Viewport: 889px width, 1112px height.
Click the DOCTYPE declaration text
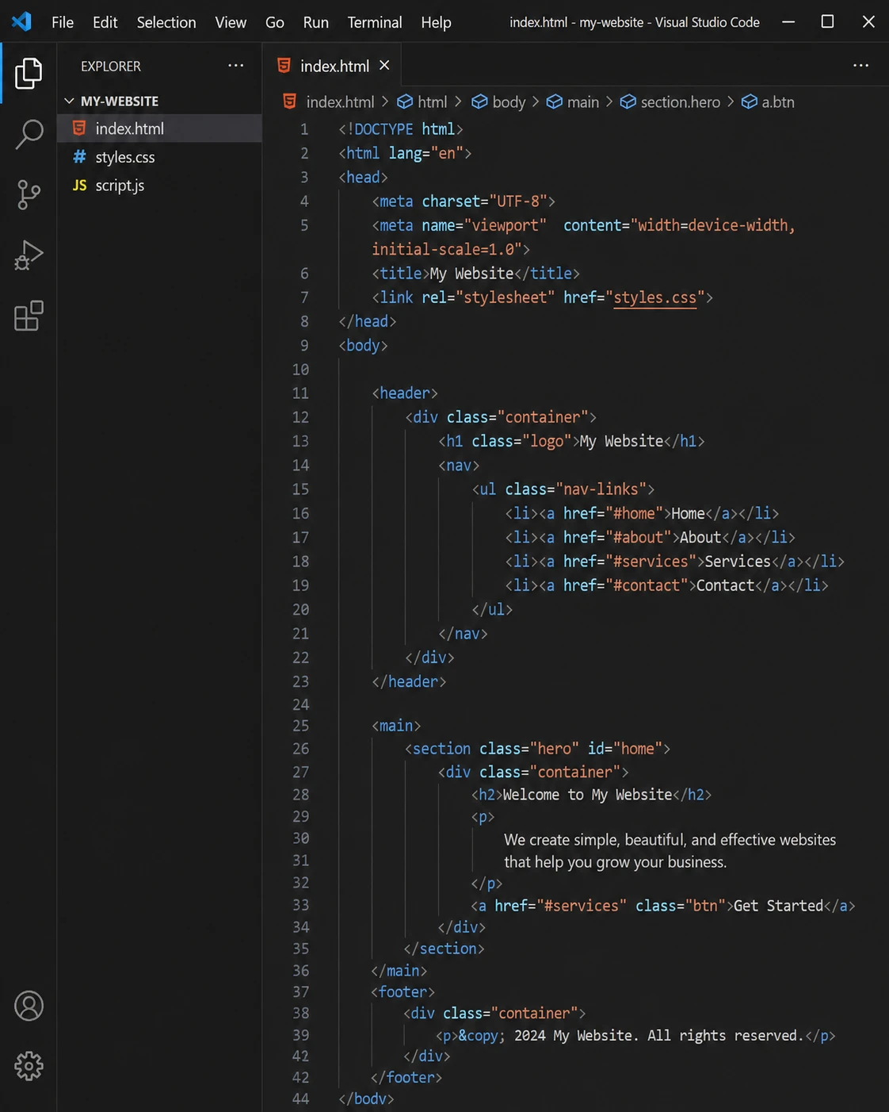point(400,128)
